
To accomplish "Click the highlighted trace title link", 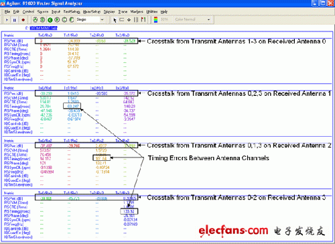I will pos(44,28).
